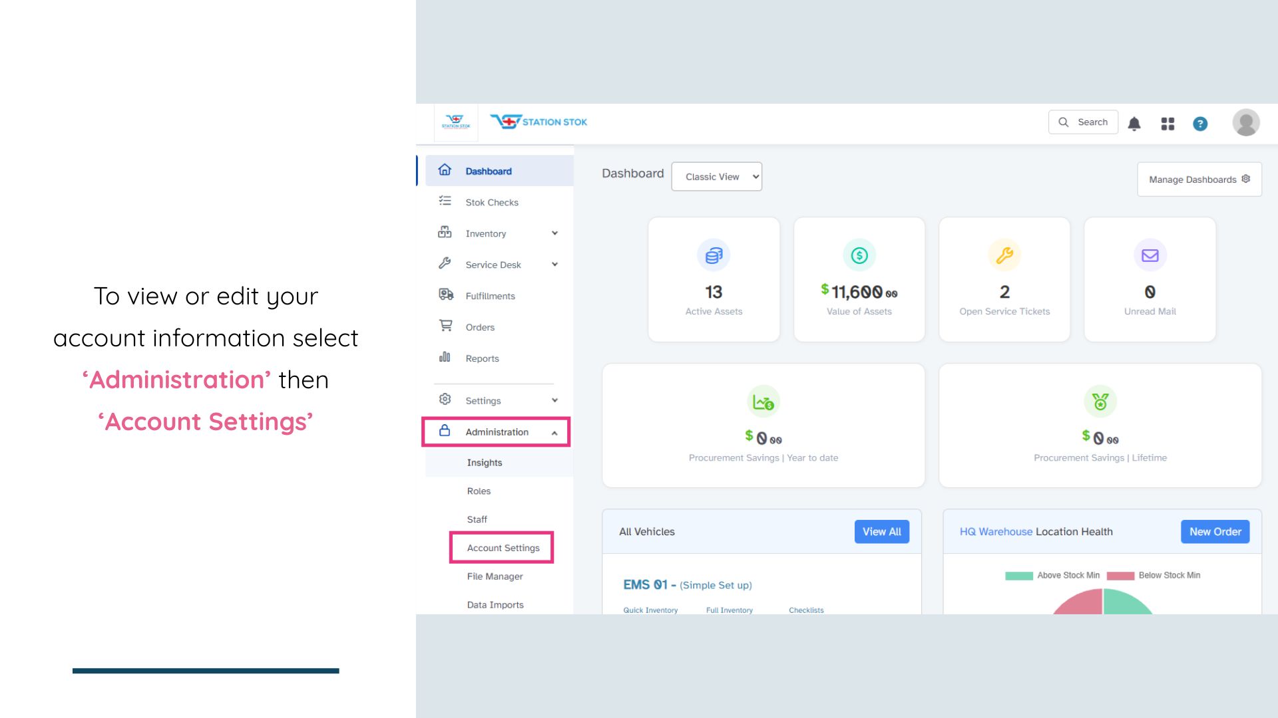
Task: Collapse the Administration section
Action: pyautogui.click(x=554, y=433)
